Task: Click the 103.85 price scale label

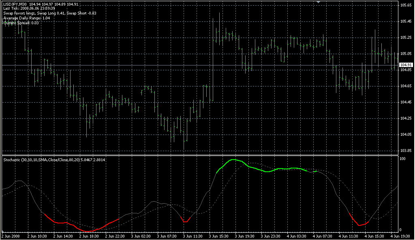Action: (406, 150)
